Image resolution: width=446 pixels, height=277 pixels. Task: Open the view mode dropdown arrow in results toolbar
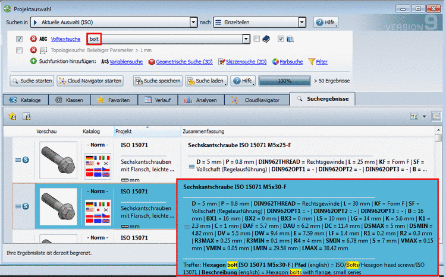click(x=425, y=116)
